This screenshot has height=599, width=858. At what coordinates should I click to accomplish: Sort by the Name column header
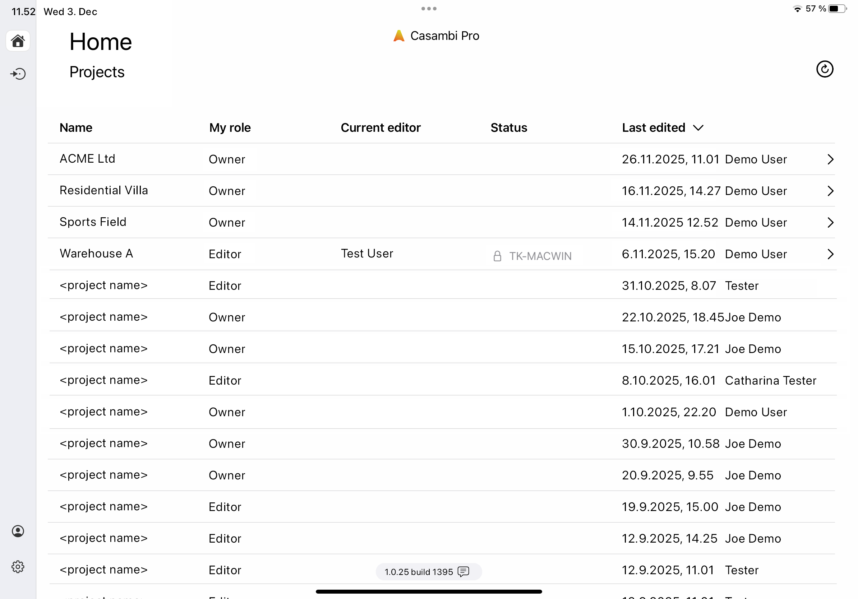coord(76,128)
